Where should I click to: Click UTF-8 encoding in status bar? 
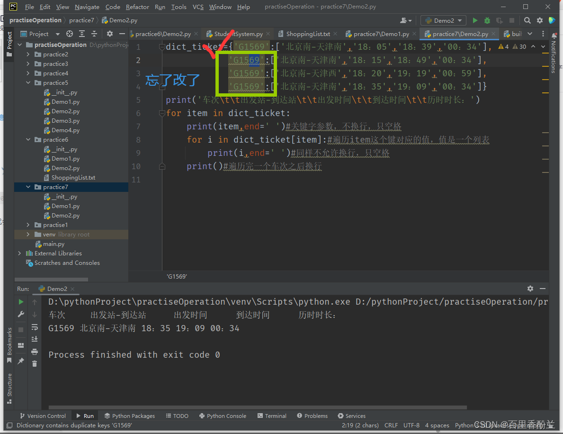click(411, 425)
